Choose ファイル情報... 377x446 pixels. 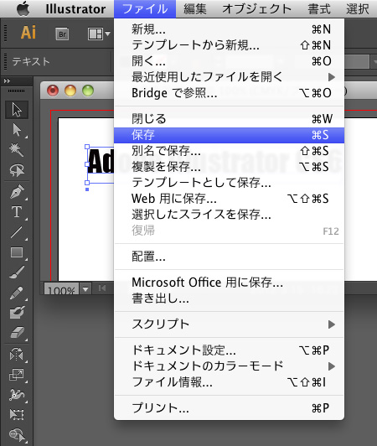pyautogui.click(x=229, y=382)
